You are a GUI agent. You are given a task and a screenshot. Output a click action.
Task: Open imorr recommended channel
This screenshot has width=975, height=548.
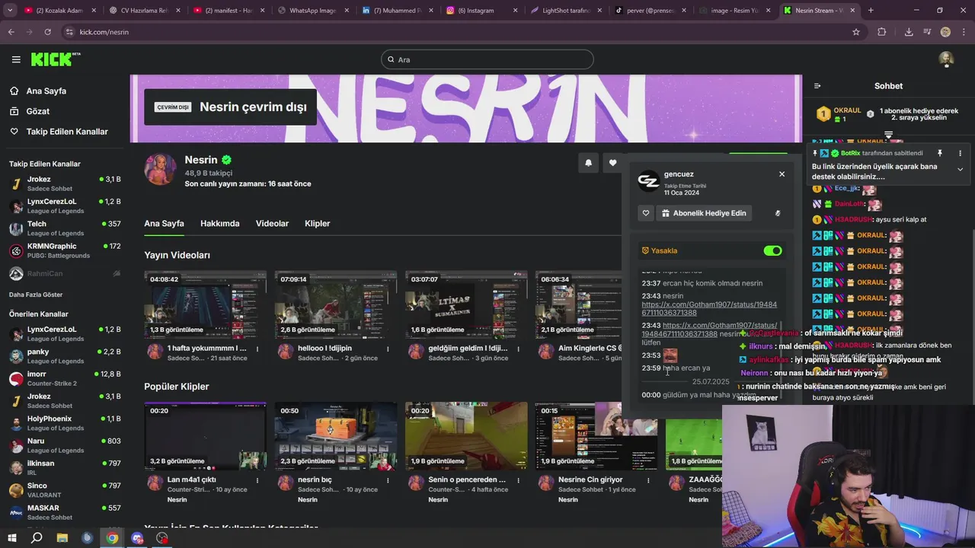coord(64,378)
